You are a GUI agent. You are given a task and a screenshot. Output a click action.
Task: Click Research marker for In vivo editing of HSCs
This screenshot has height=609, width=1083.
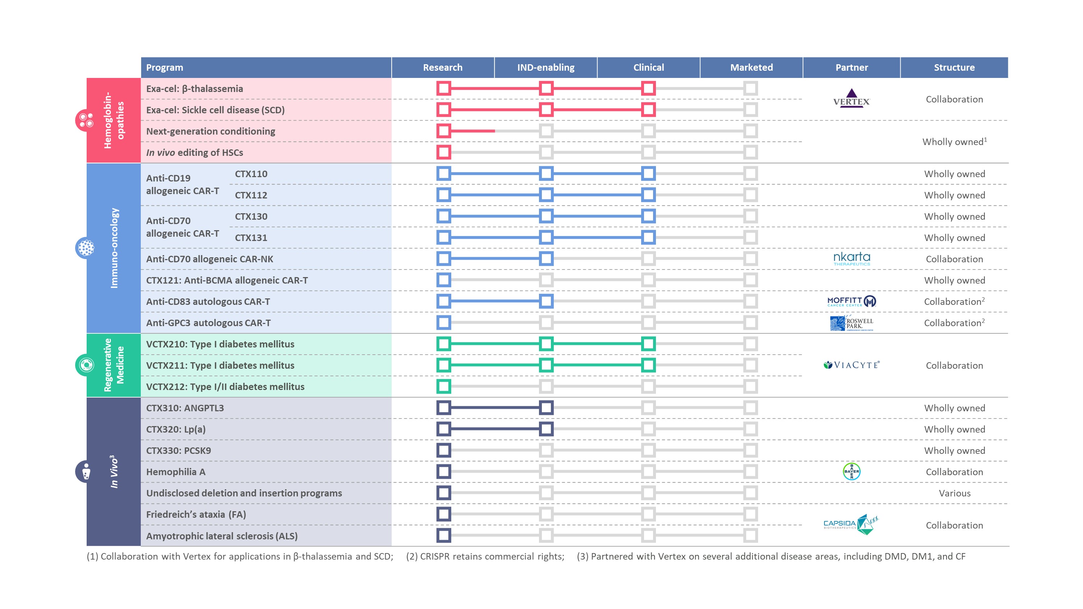(444, 152)
